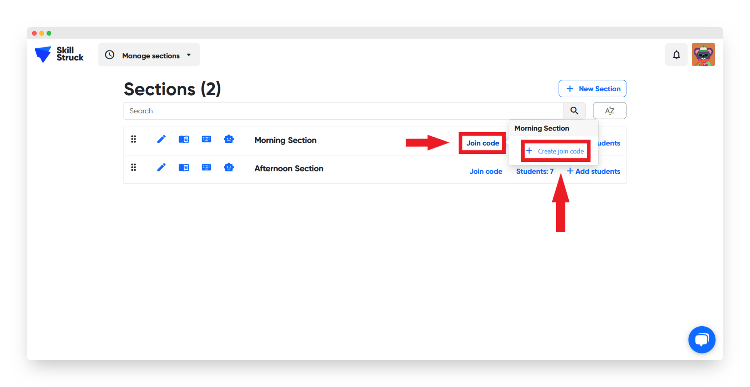Expand the Manage sections dropdown
Viewport: 750px width, 387px height.
point(149,55)
